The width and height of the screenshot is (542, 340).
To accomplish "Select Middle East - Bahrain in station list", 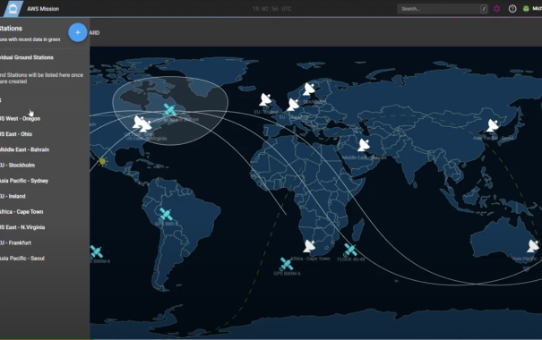I will pos(24,149).
